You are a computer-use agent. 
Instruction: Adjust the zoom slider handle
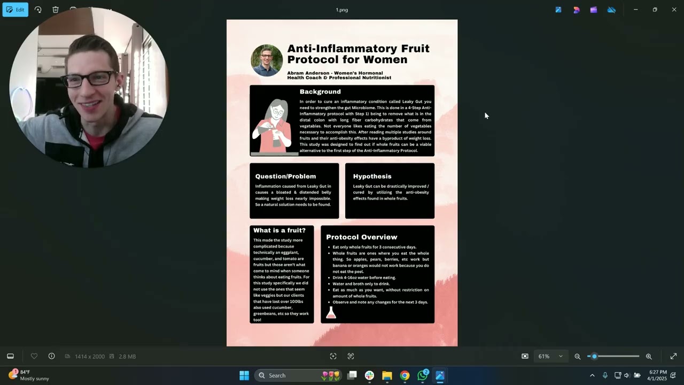tap(594, 356)
